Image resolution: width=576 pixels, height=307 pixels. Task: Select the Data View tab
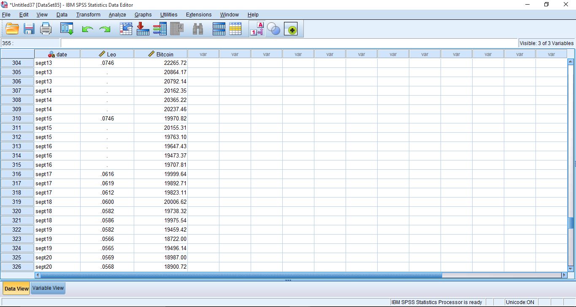16,288
